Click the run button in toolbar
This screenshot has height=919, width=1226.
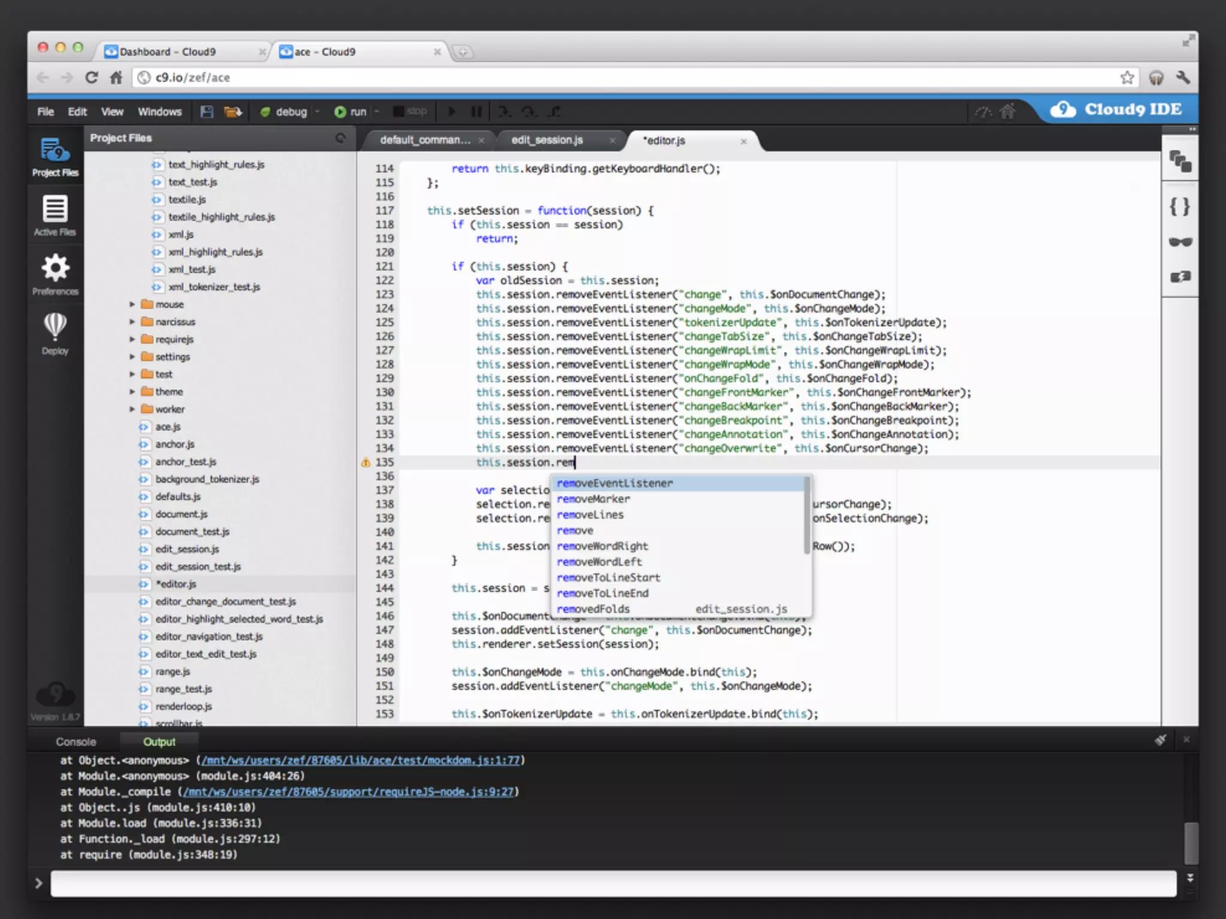coord(351,112)
